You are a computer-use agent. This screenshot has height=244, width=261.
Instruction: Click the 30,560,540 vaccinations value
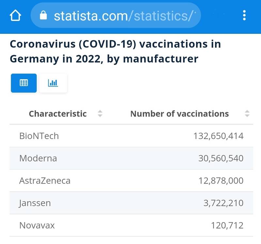(221, 158)
